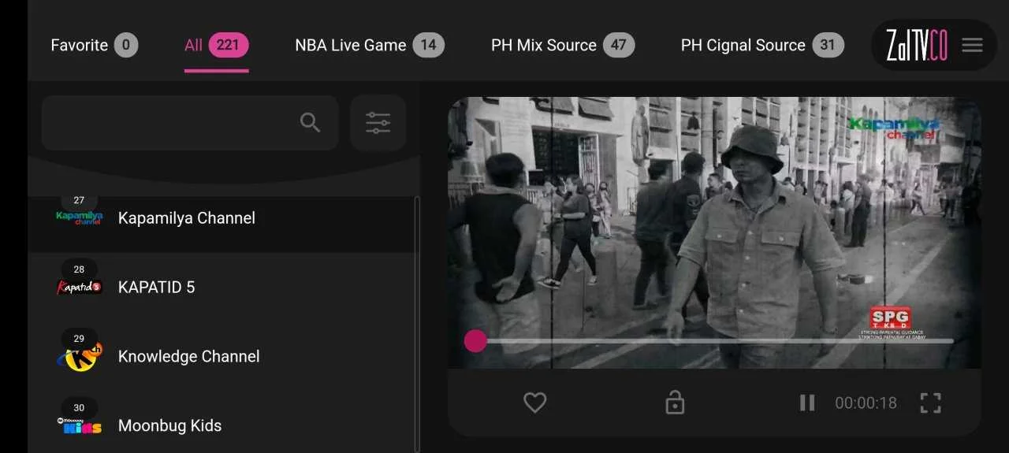Open the PH Cignal Source tab
This screenshot has width=1009, height=453.
(x=762, y=45)
